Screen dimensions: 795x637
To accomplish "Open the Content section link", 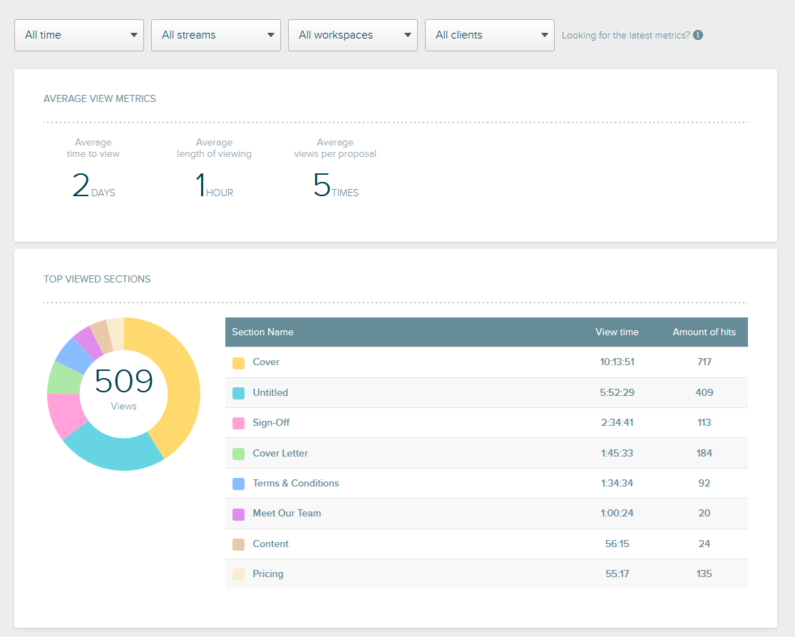I will tap(270, 544).
